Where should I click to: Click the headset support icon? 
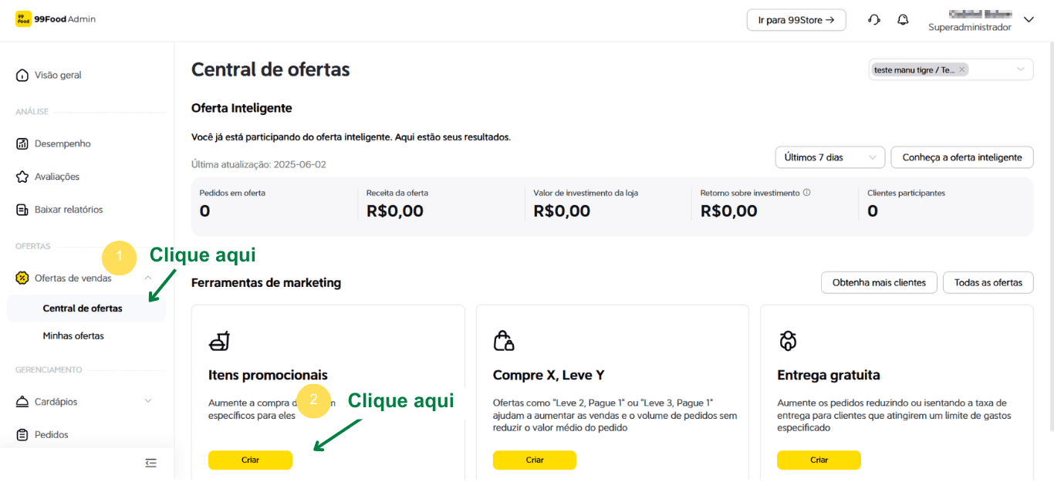[874, 20]
